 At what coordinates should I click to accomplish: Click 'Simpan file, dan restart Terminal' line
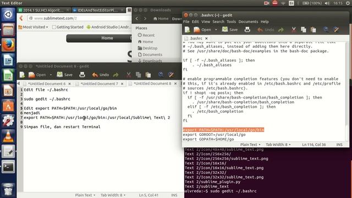click(62, 127)
